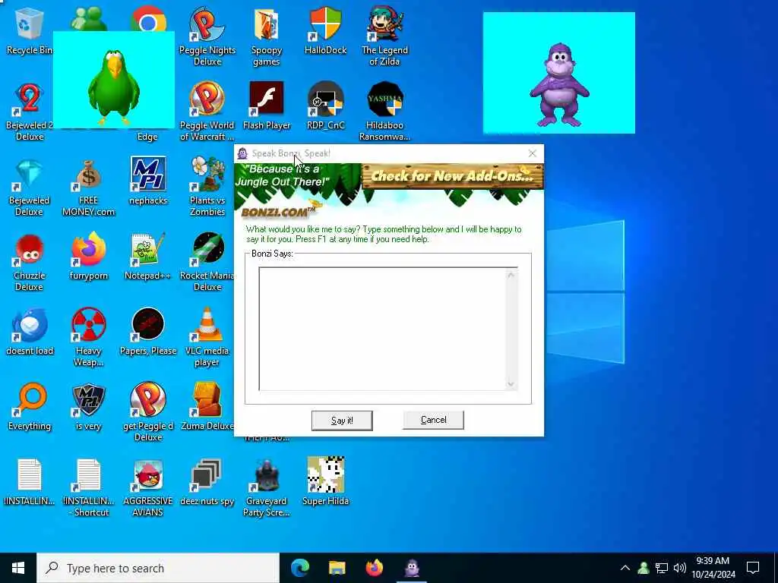Select the AGGRESSIVE AVIANS icon
This screenshot has height=583, width=778.
148,476
